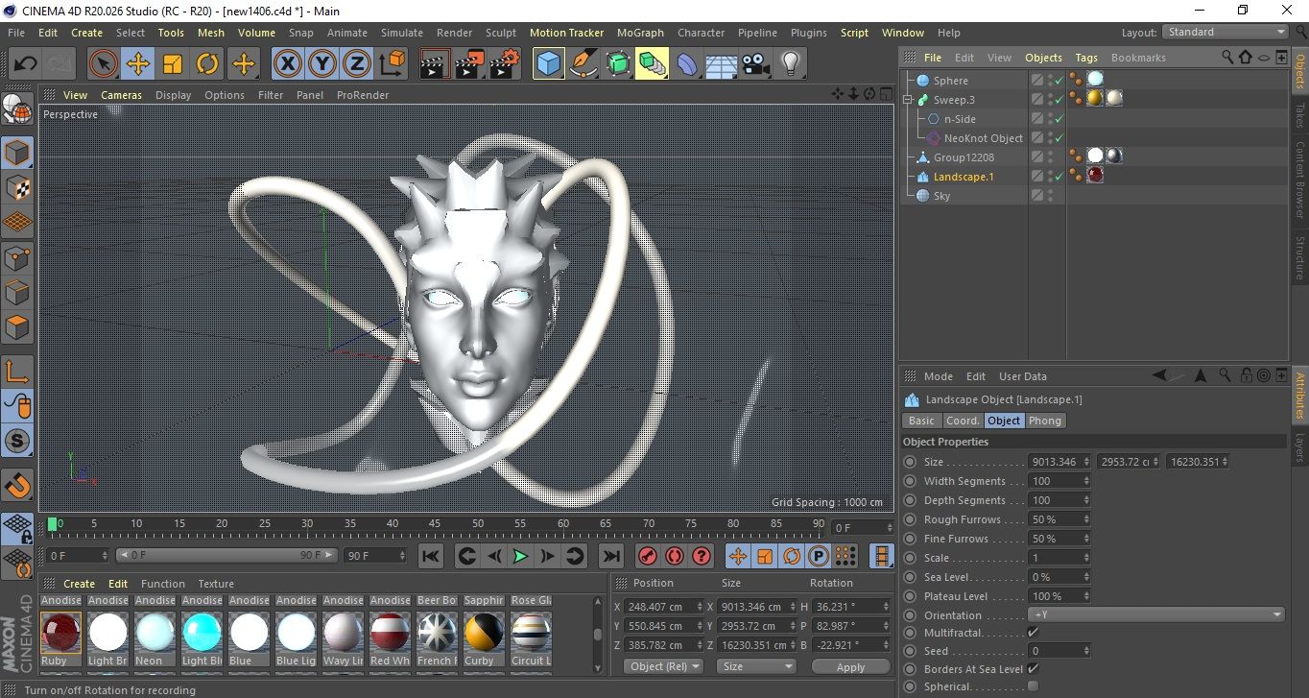Click the Camera object icon
The height and width of the screenshot is (698, 1309).
(x=755, y=64)
